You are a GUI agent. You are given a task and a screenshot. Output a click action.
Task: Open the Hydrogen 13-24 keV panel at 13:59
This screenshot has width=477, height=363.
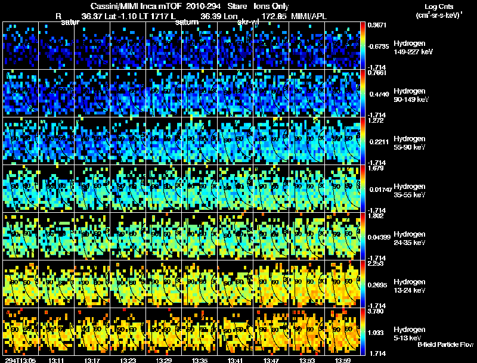click(x=342, y=284)
